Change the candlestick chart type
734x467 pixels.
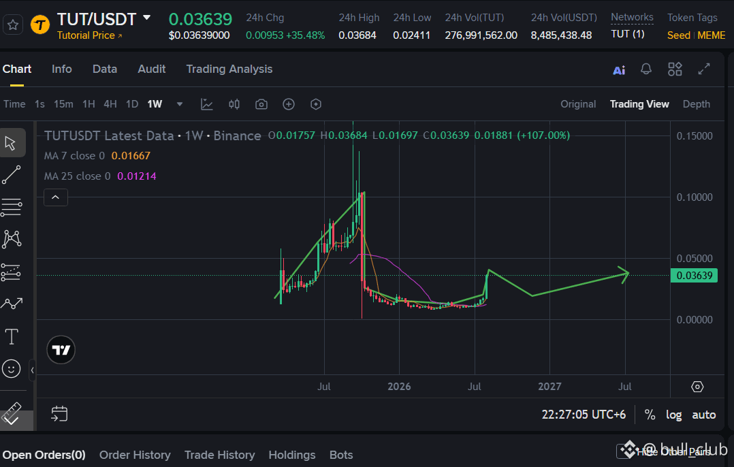pos(234,104)
